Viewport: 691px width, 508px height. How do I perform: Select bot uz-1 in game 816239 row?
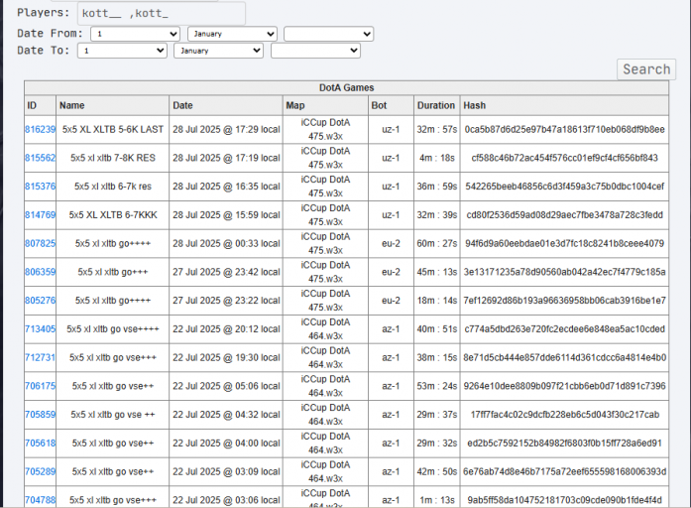[x=391, y=130]
